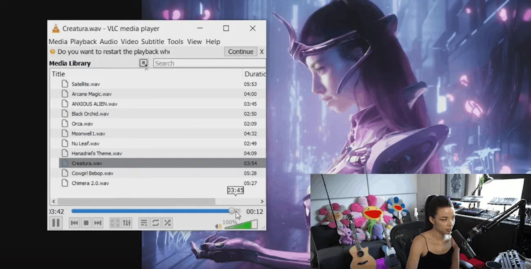The image size is (531, 269).
Task: Minimize the VLC media player window
Action: point(200,28)
